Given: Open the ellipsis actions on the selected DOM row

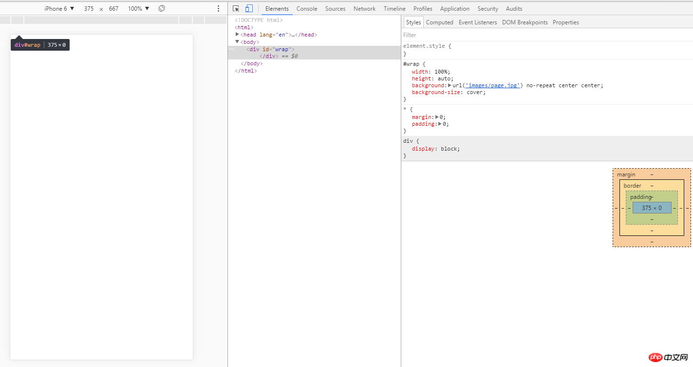Looking at the screenshot, I should (232, 49).
